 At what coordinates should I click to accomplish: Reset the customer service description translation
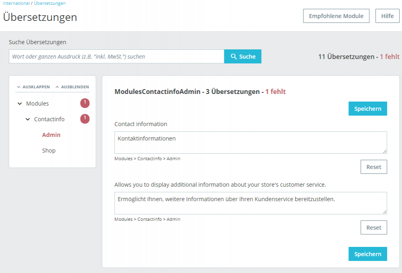tap(373, 227)
